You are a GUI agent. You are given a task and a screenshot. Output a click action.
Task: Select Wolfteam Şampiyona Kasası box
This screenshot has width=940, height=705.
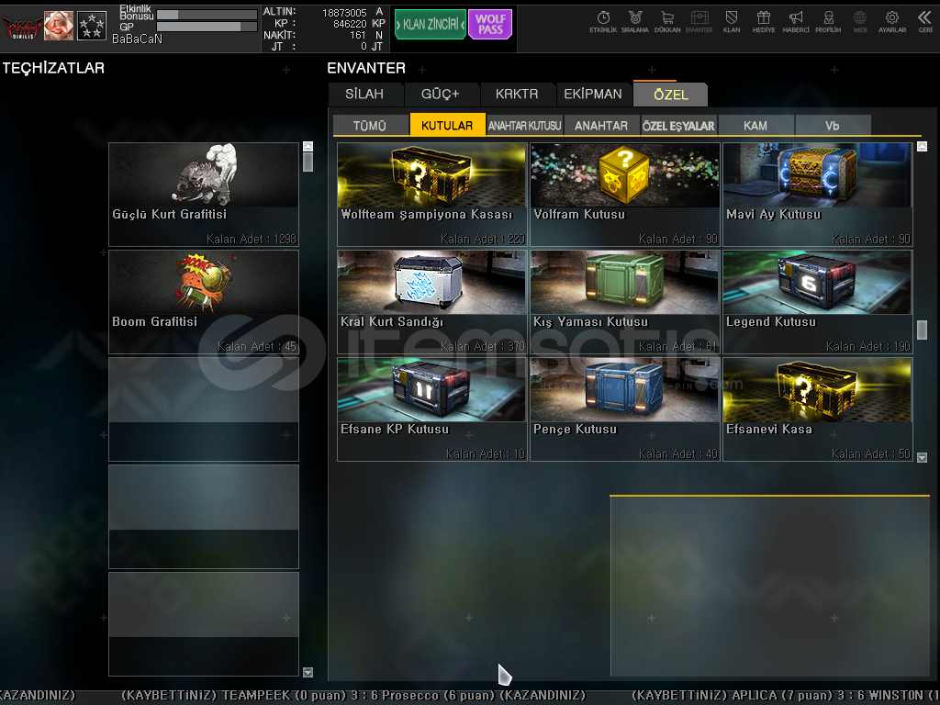(x=431, y=195)
